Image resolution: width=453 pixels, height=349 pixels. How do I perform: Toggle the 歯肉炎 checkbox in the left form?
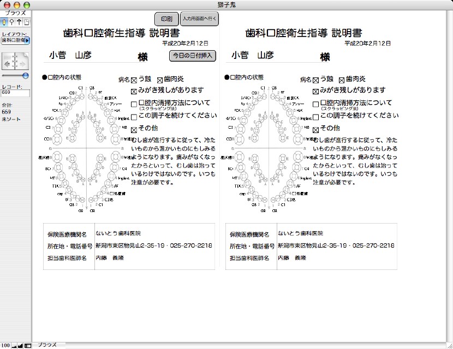[160, 80]
